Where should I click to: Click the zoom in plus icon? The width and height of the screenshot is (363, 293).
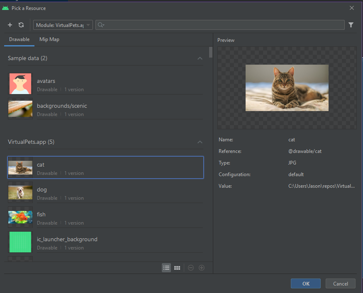pos(202,268)
